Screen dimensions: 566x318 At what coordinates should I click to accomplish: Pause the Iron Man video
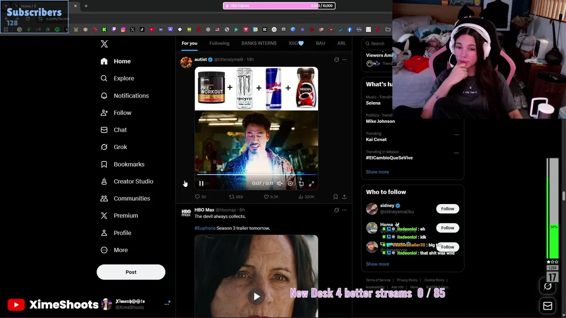[x=201, y=183]
